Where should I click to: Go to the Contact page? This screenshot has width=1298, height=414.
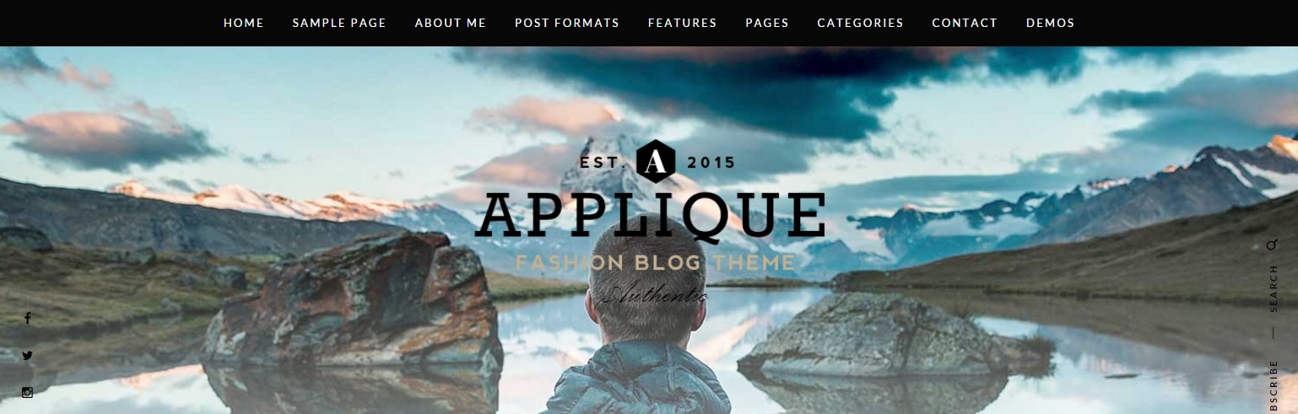[965, 23]
